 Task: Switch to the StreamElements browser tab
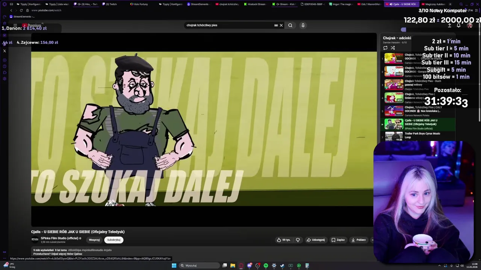[200, 4]
